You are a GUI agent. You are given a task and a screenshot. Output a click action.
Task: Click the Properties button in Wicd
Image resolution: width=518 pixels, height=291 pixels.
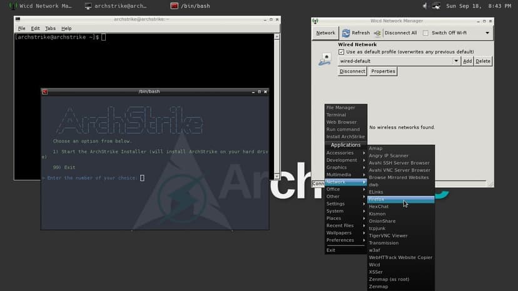point(383,71)
